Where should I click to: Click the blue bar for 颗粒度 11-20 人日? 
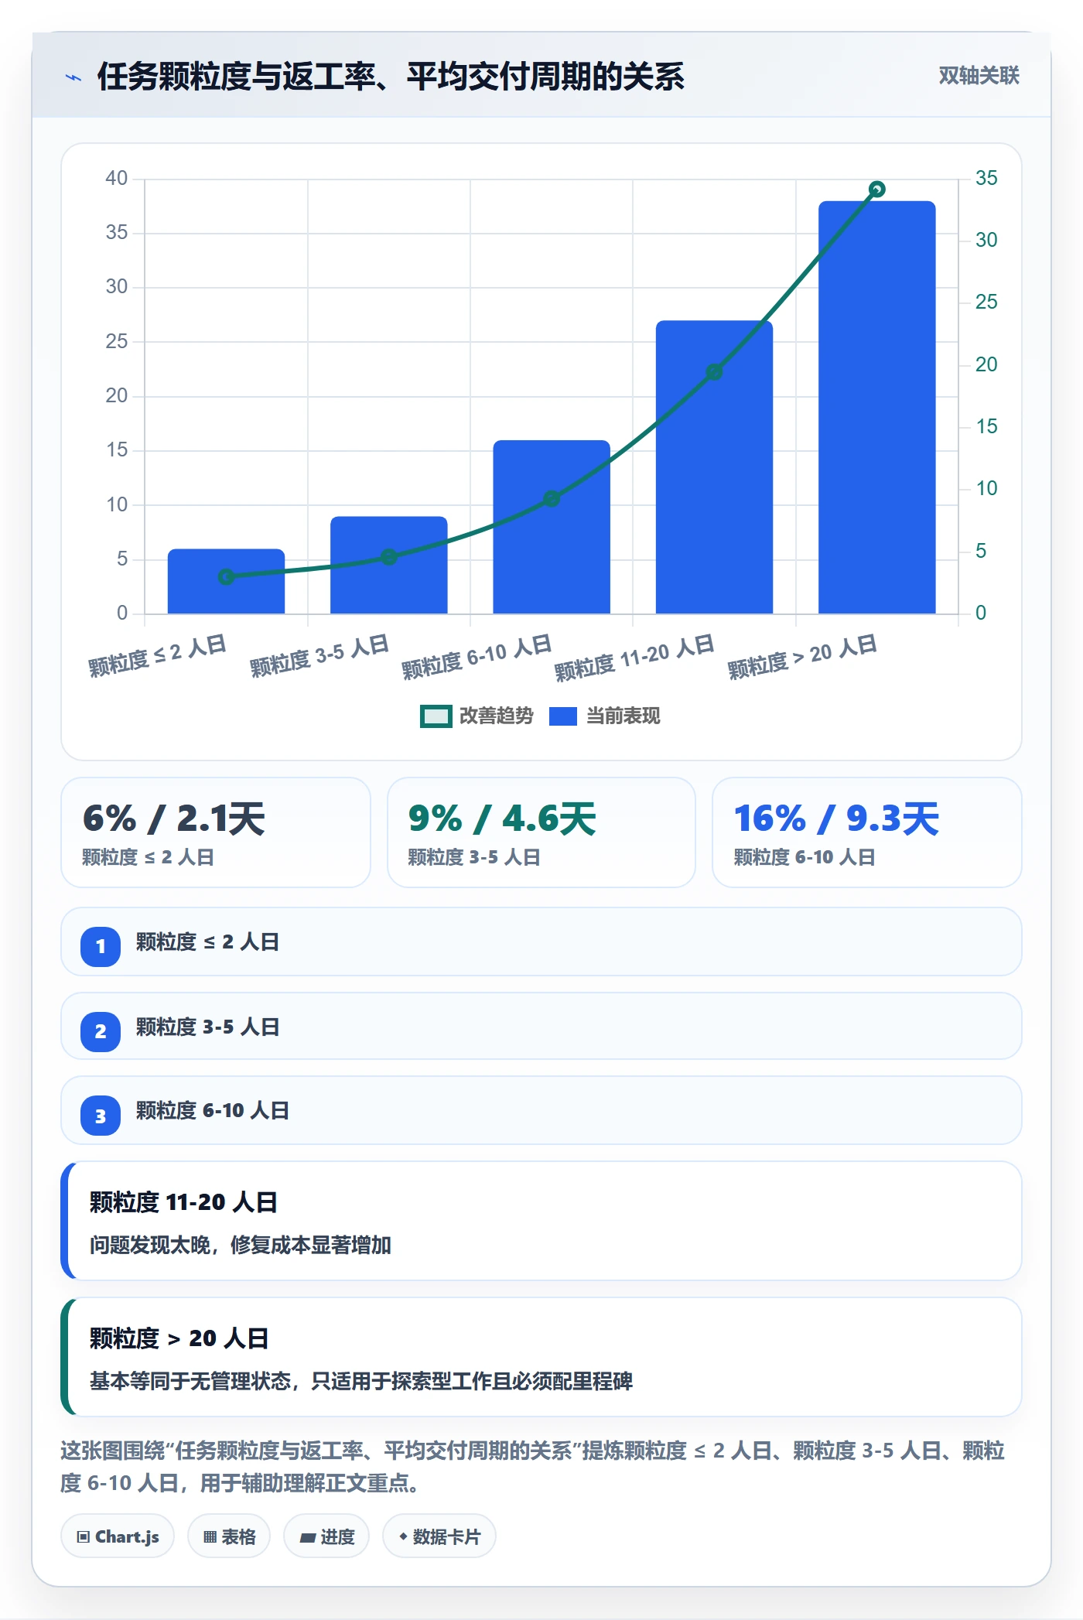pyautogui.click(x=714, y=467)
